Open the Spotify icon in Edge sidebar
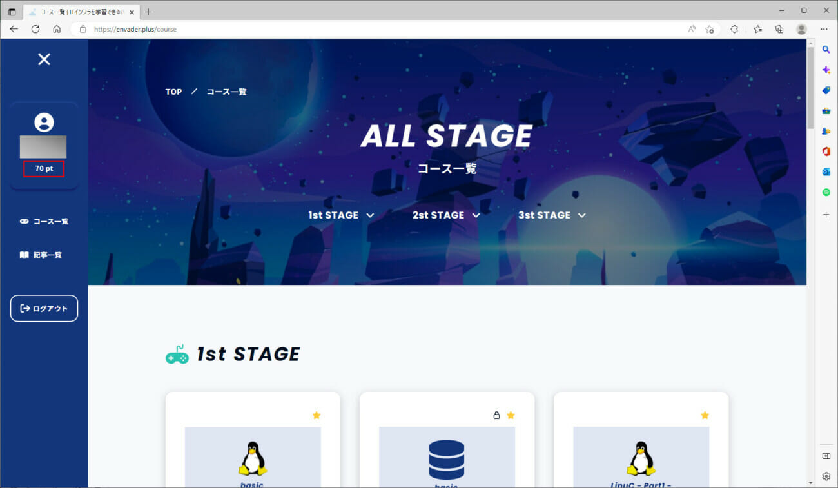Screen dimensions: 838x488 [x=826, y=192]
